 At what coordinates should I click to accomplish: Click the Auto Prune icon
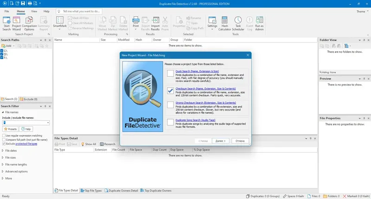tap(165, 24)
